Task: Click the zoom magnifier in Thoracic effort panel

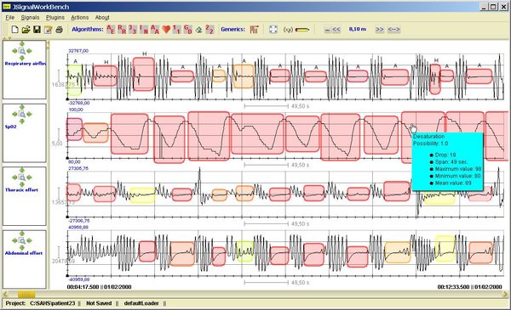Action: pyautogui.click(x=22, y=178)
